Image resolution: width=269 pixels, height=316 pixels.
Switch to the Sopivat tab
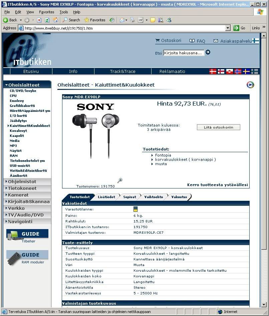point(129,197)
